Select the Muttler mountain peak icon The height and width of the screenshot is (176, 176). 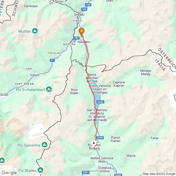[35, 31]
